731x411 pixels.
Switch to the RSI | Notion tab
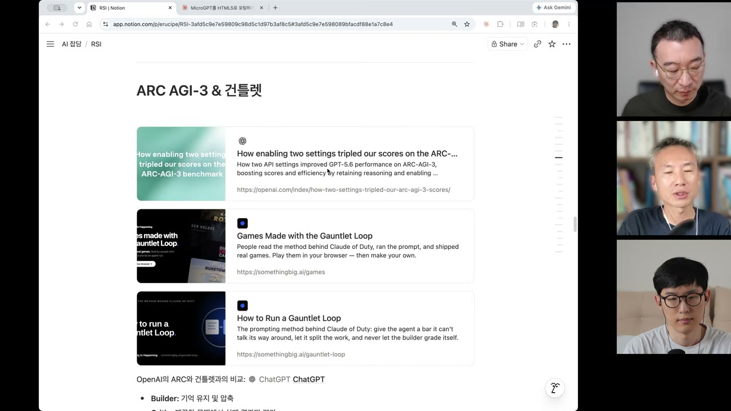(131, 8)
